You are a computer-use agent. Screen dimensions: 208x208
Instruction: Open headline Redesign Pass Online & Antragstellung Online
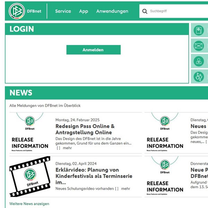[85, 129]
